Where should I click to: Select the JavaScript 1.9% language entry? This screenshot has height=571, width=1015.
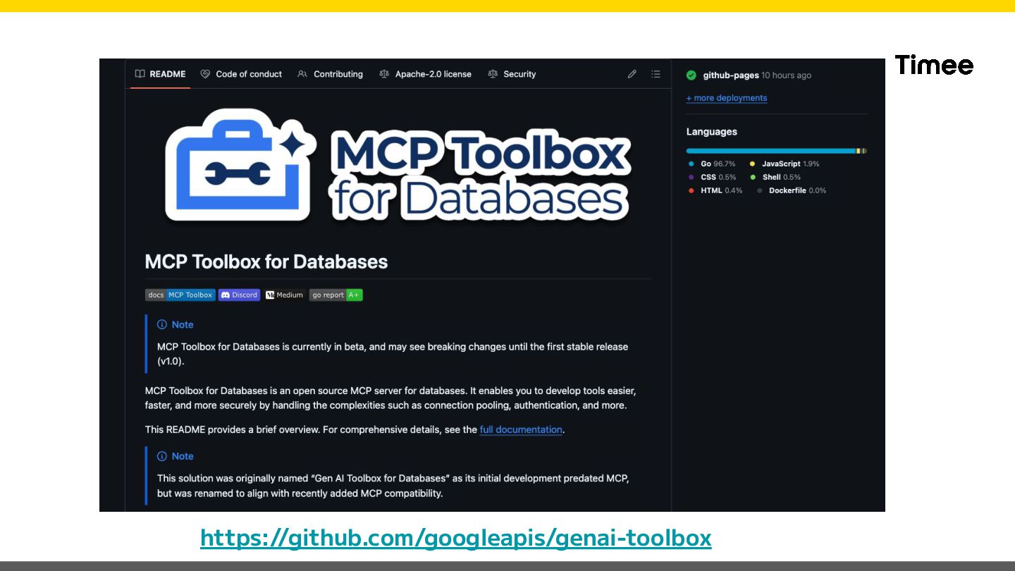click(785, 164)
